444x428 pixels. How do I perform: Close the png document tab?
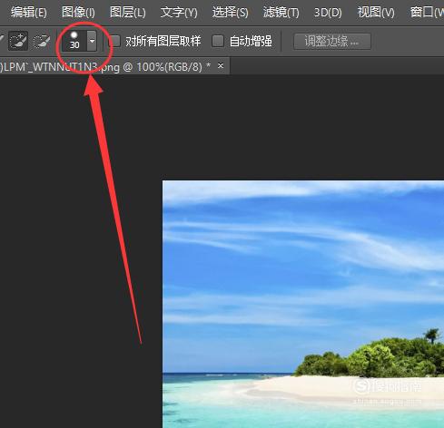[221, 65]
